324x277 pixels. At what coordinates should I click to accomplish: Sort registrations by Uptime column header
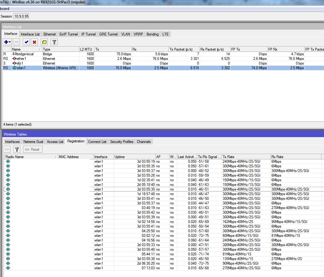pos(134,157)
